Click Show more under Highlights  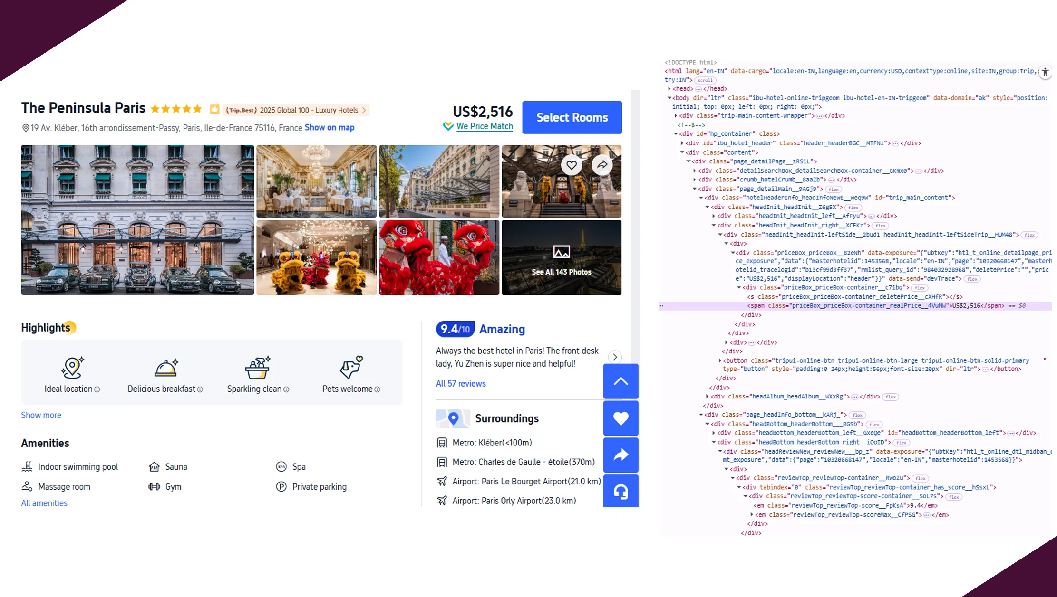click(41, 416)
